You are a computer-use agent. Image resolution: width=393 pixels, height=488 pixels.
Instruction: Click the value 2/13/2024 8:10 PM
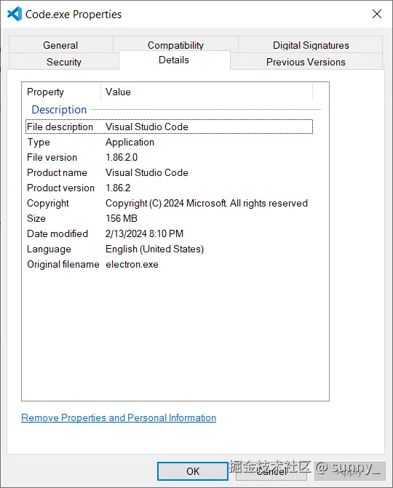(x=145, y=233)
